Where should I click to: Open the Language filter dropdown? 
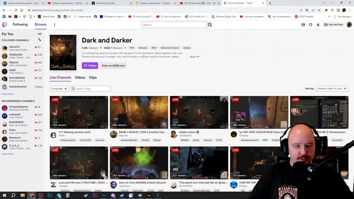[x=59, y=88]
